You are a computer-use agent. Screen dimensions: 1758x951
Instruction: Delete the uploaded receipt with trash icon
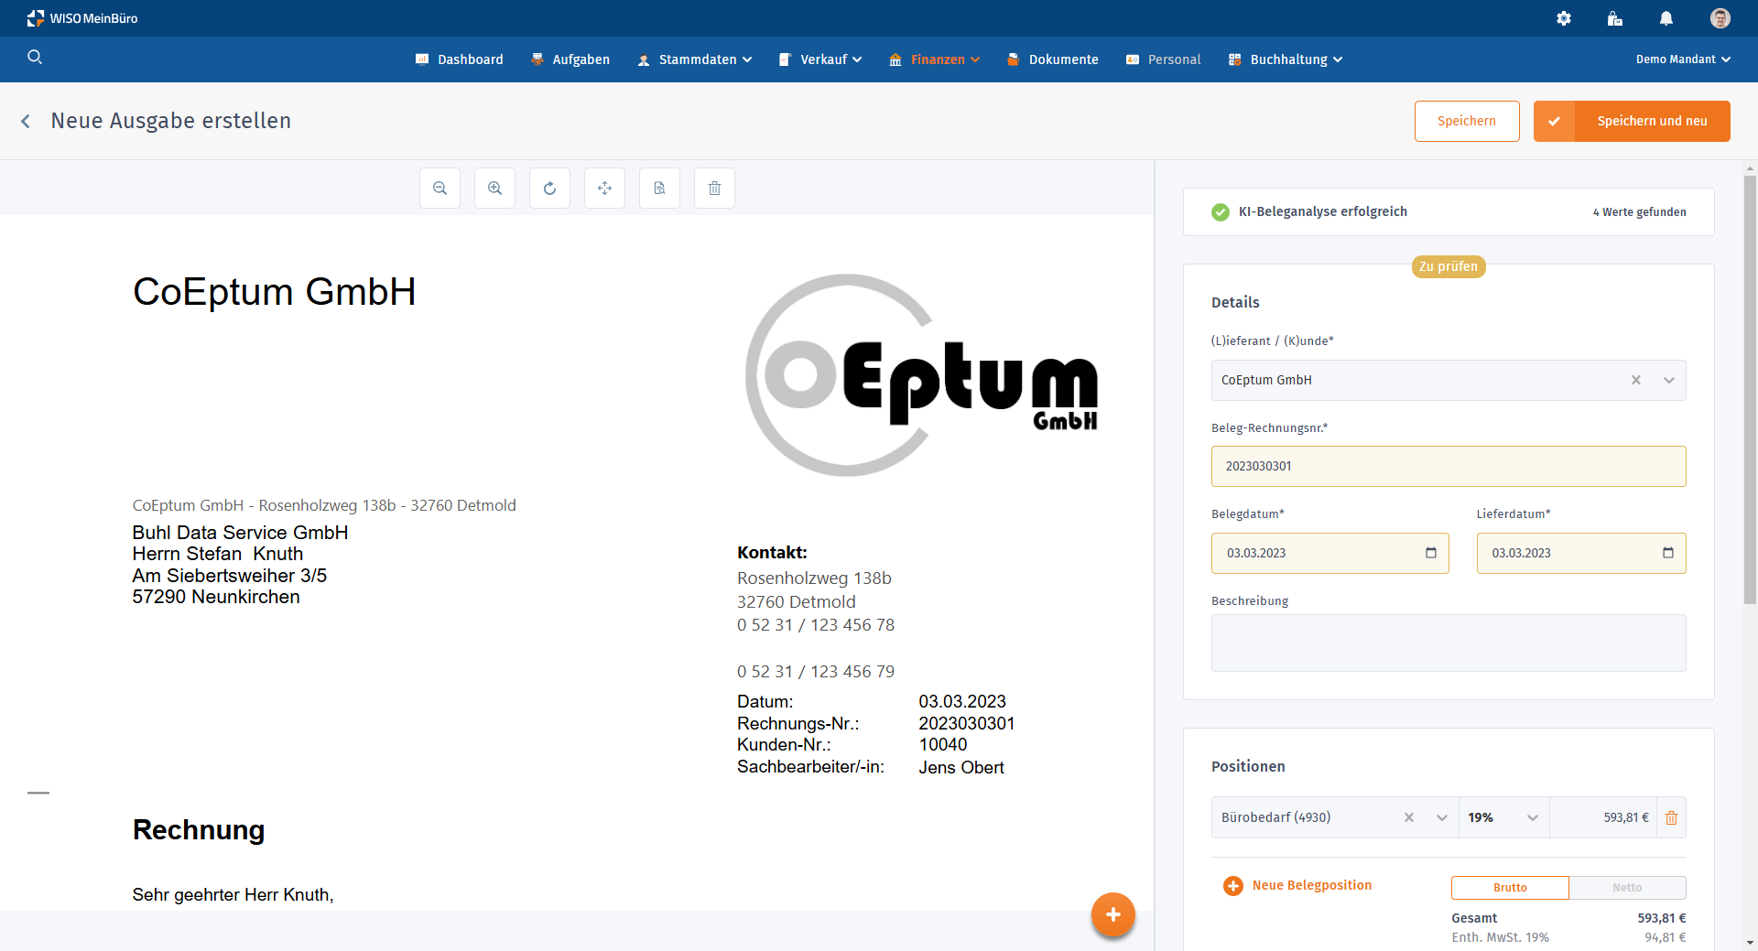click(715, 189)
